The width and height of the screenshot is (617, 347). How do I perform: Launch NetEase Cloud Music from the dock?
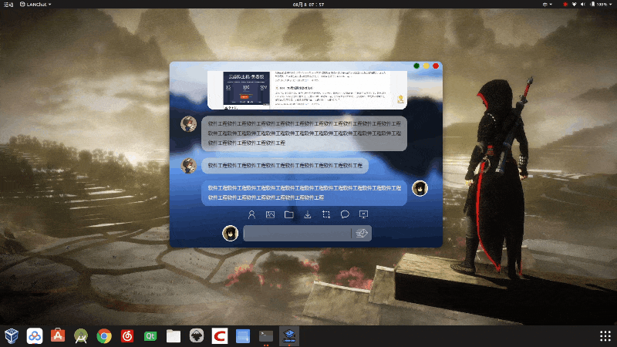tap(127, 336)
